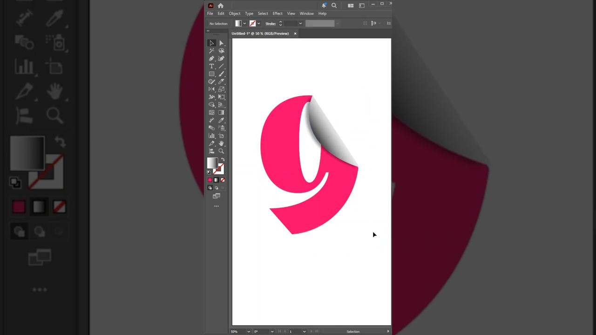596x335 pixels.
Task: Apply None mode button
Action: (x=223, y=180)
